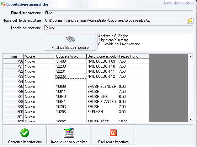
Task: Exit via Esci senza importare button
Action: (x=113, y=135)
